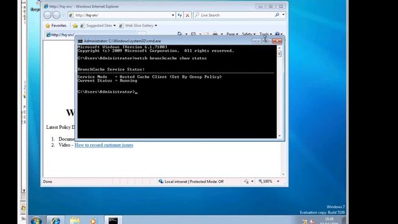Click 'BranchCache Service Status:' heading

pyautogui.click(x=111, y=69)
